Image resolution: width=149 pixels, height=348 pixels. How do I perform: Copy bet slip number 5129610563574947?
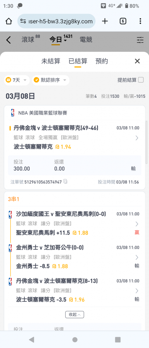[66, 182]
